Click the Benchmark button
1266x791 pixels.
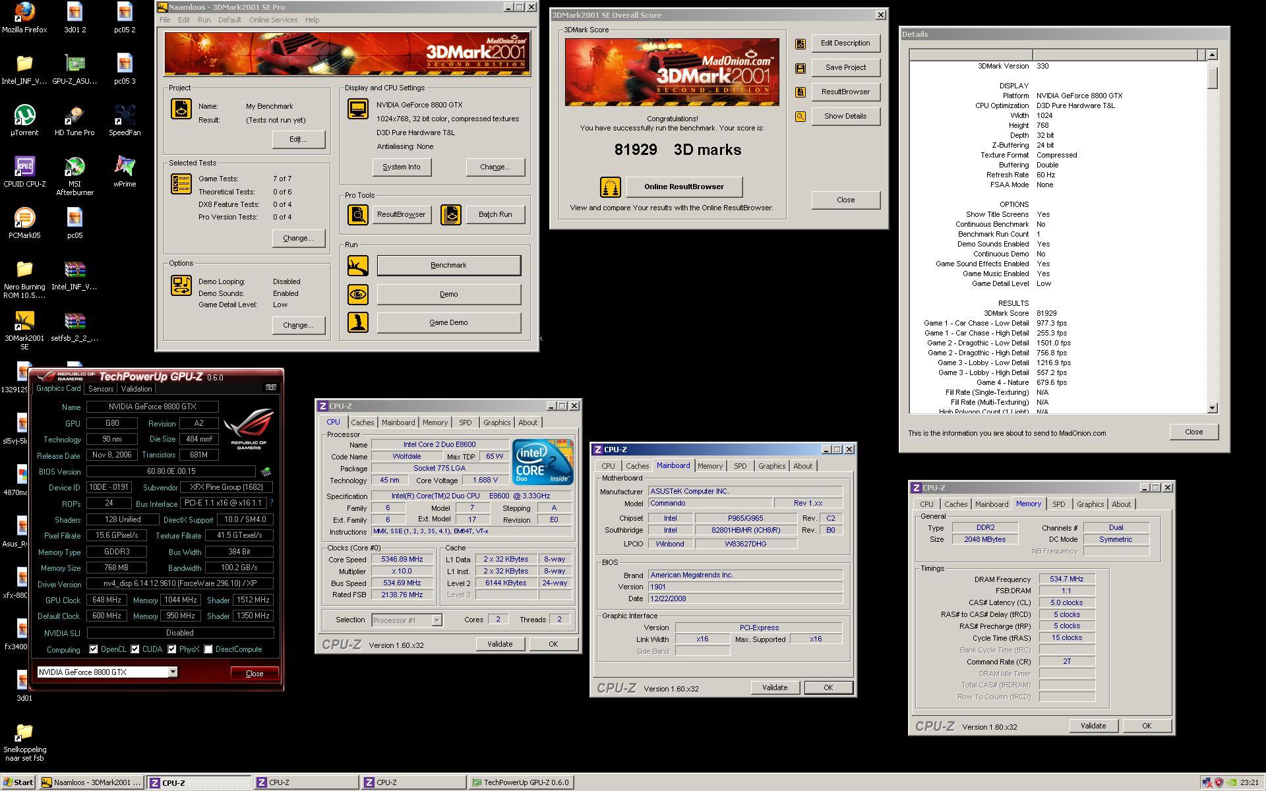coord(448,265)
